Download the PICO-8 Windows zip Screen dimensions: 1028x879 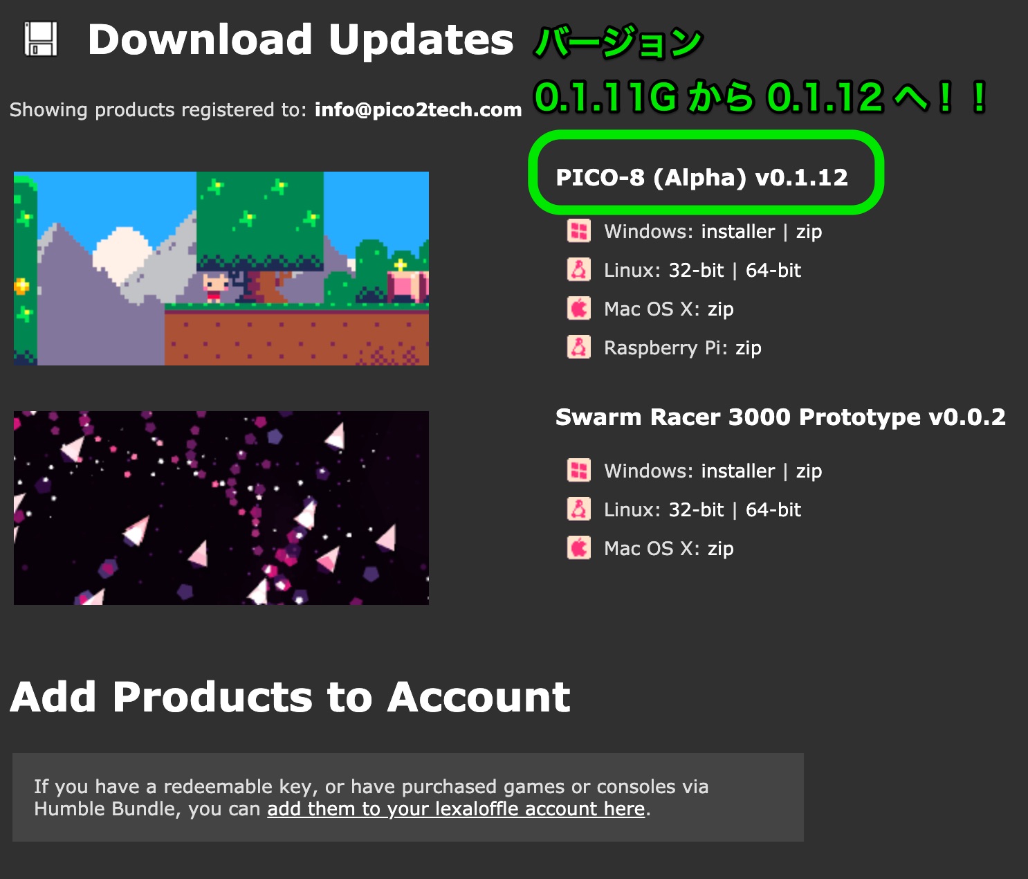coord(809,232)
